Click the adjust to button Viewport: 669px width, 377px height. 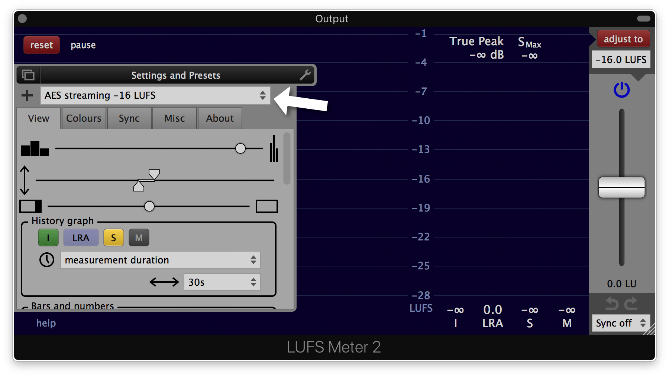point(623,39)
